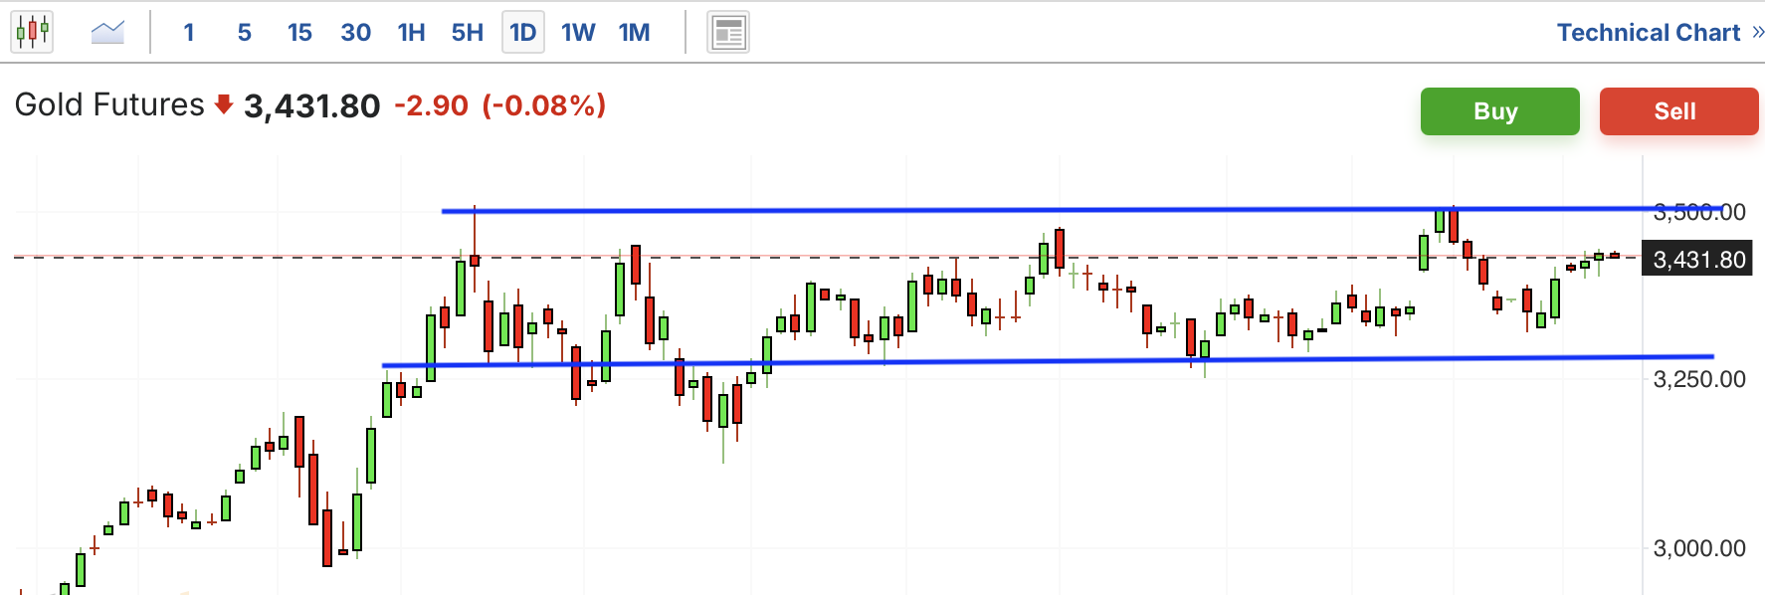Screen dimensions: 1765x595
Task: Select the active 1D timeframe
Action: coord(523,33)
